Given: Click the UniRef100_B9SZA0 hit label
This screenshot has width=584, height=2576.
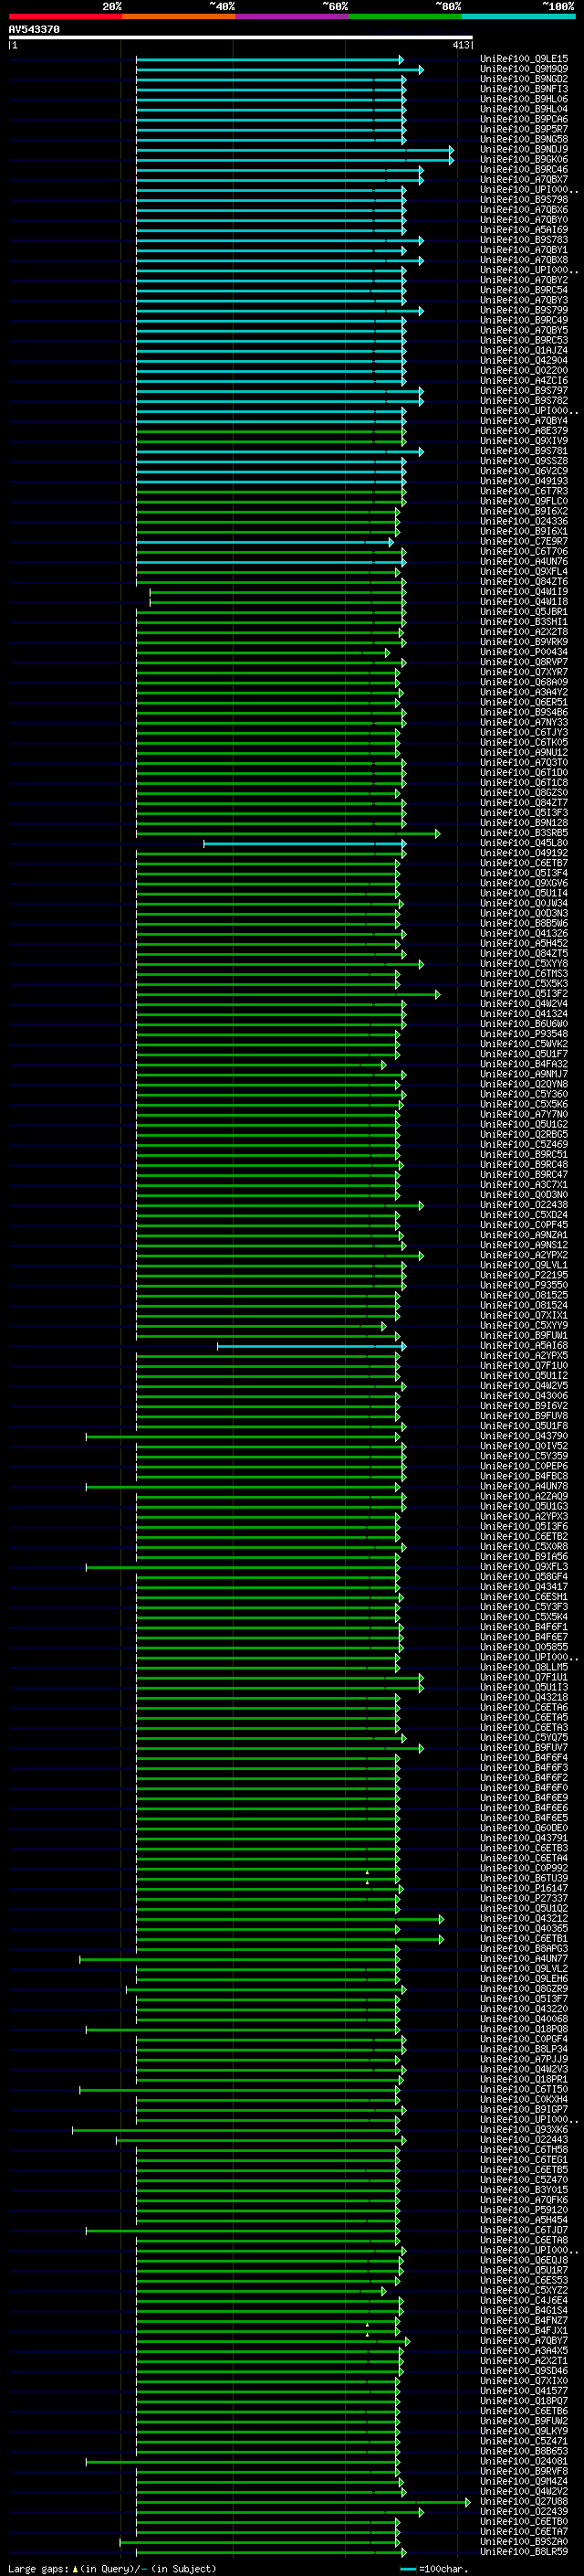Looking at the screenshot, I should click(x=524, y=2542).
